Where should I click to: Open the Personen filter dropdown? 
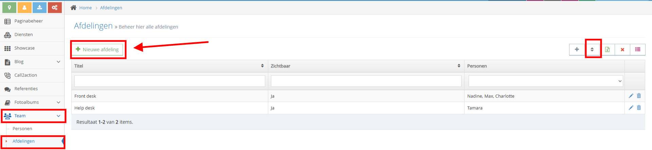point(546,81)
